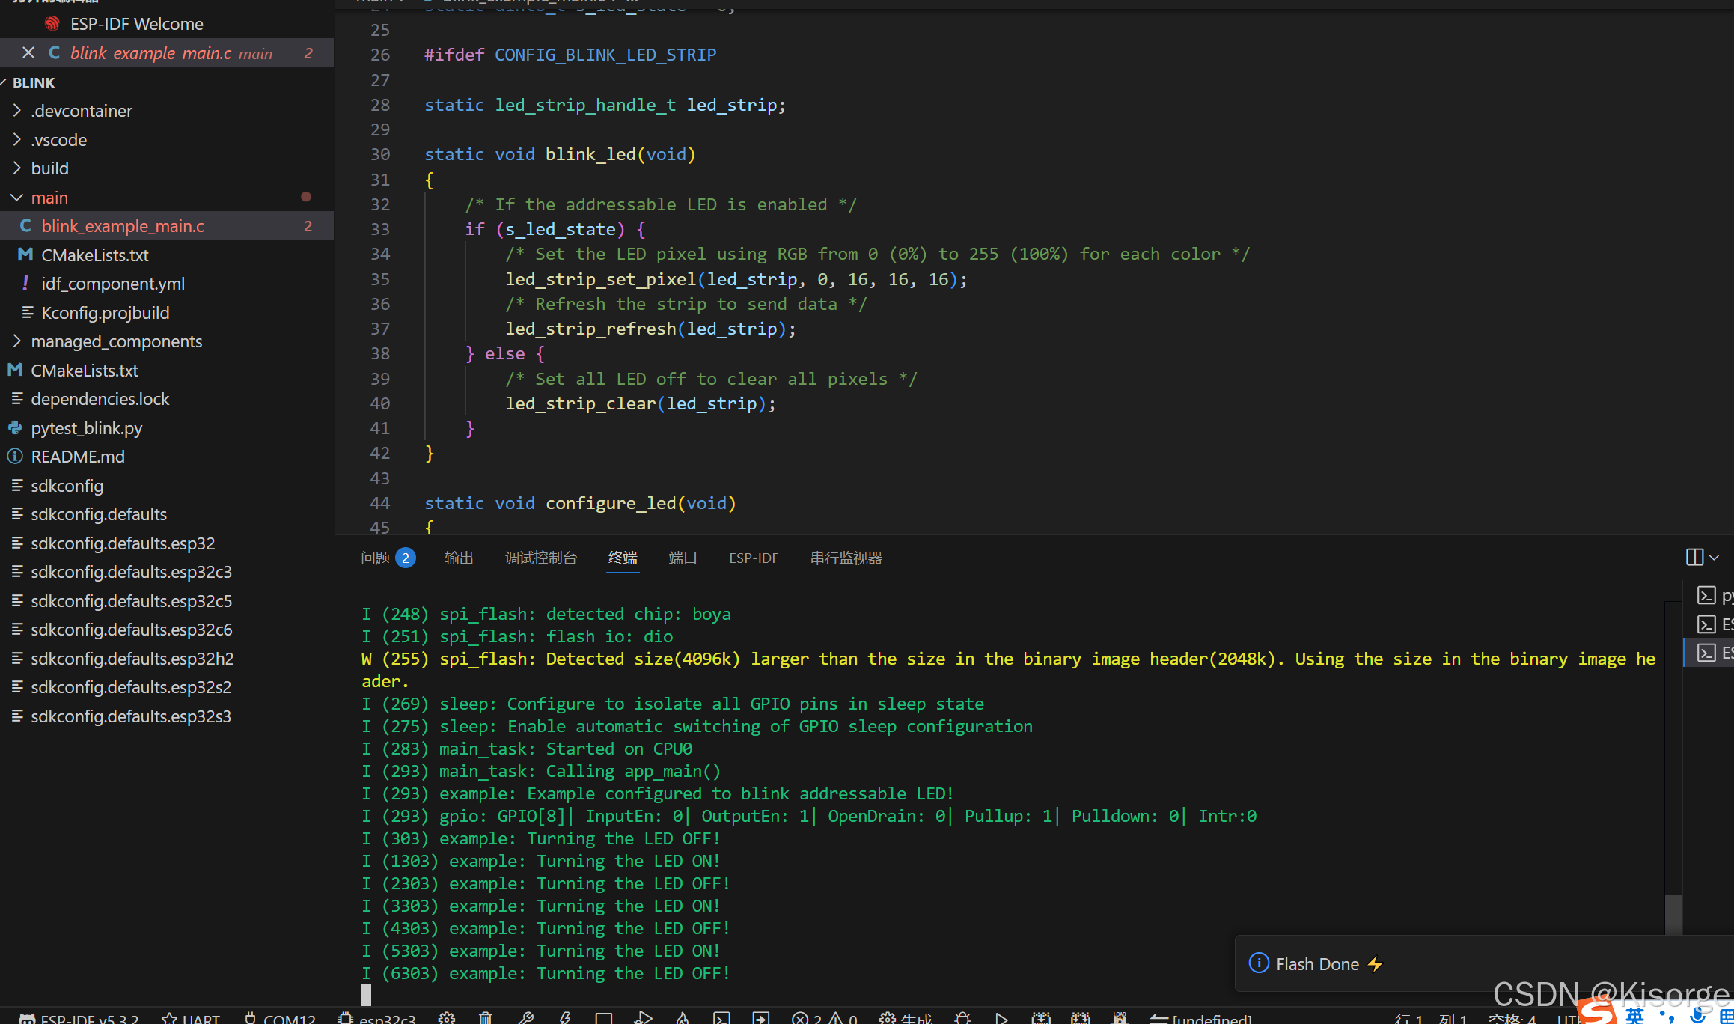Open dependencies.lock file

[x=100, y=399]
